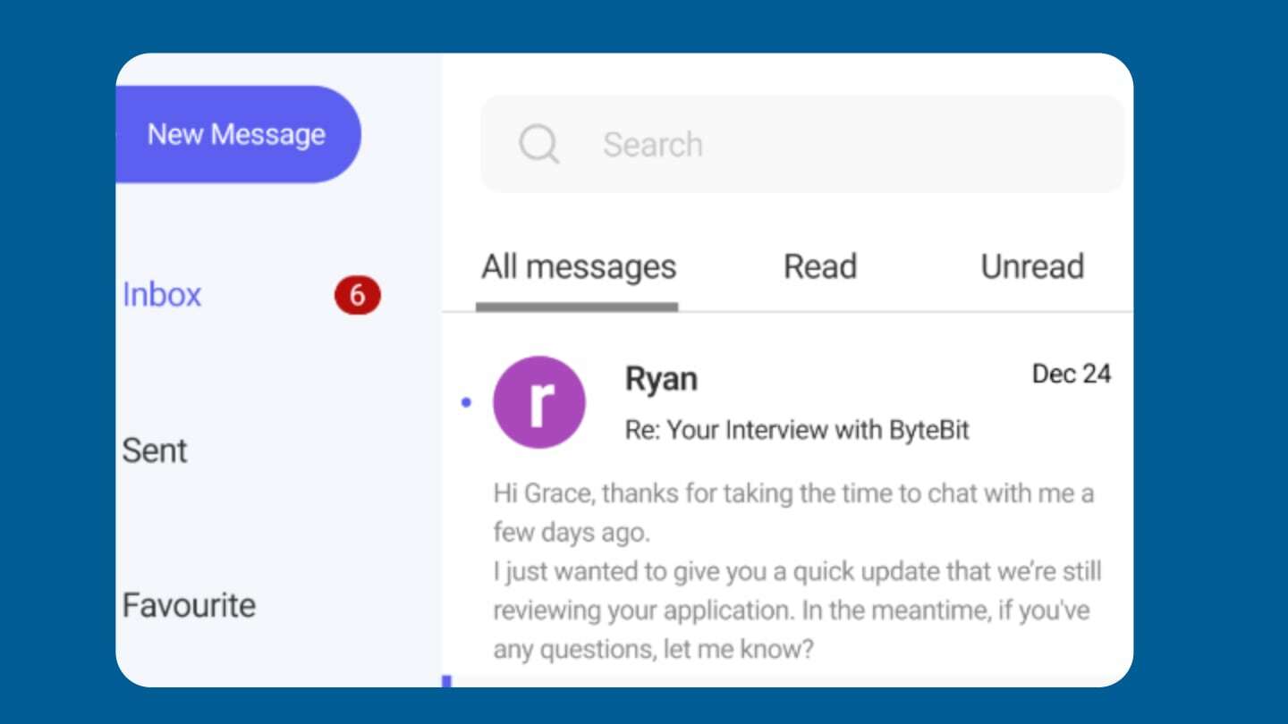Viewport: 1288px width, 724px height.
Task: Click the red Inbox unread count badge
Action: 357,296
